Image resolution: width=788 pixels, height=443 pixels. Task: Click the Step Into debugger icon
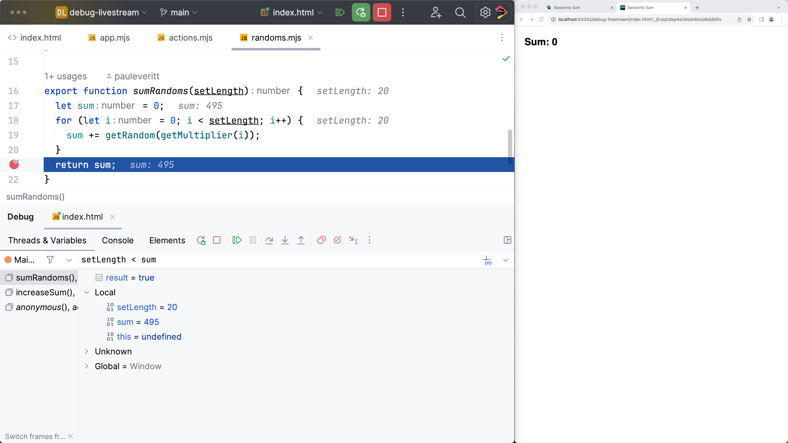click(x=285, y=240)
